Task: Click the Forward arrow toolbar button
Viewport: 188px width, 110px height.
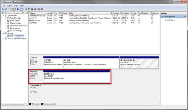Action: point(6,9)
